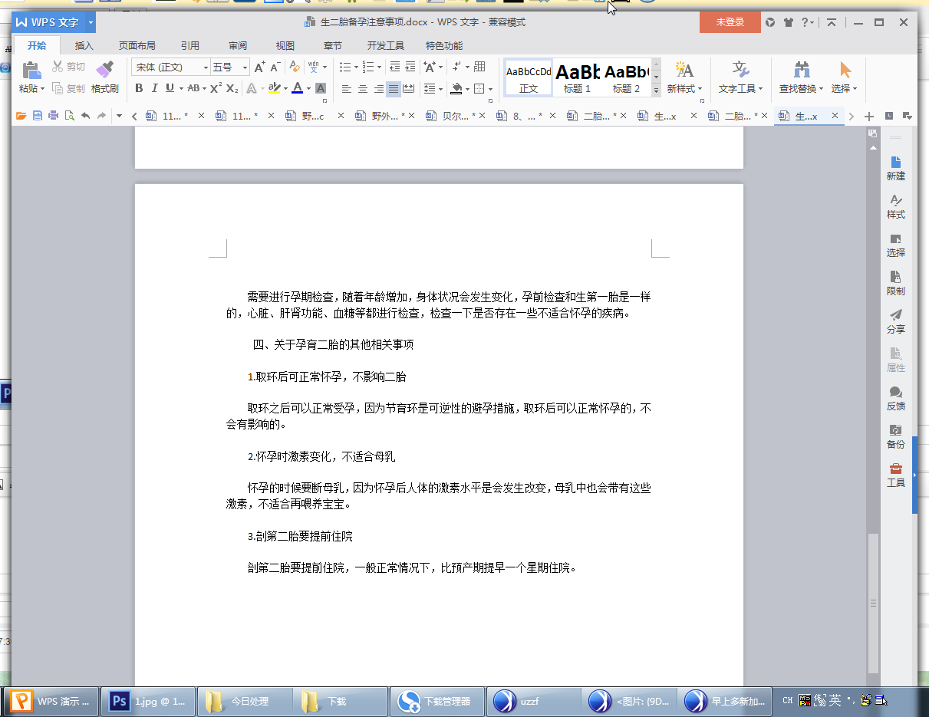Switch to the 插入 ribbon tab
The height and width of the screenshot is (717, 929).
84,45
